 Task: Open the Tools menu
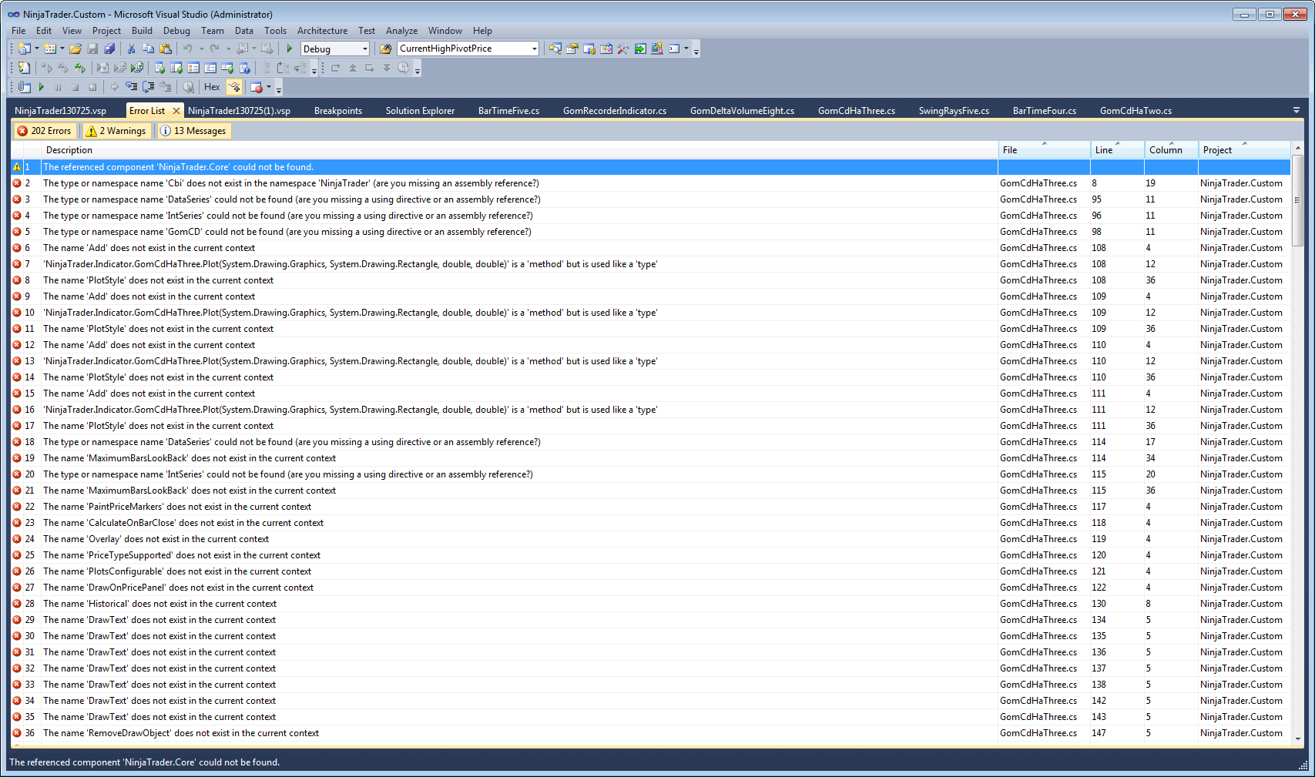pyautogui.click(x=275, y=31)
